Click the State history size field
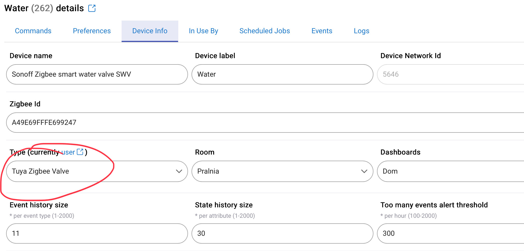The height and width of the screenshot is (251, 524). (x=282, y=233)
